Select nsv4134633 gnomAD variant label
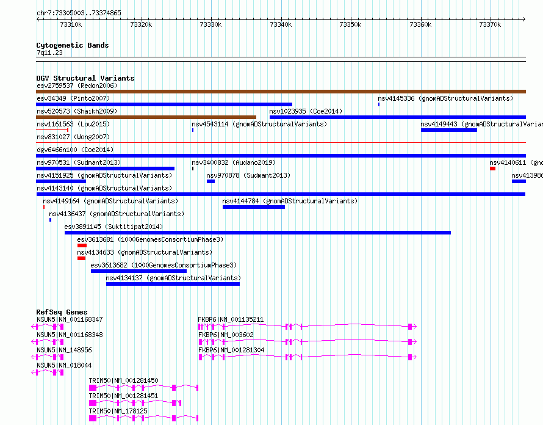 tap(145, 252)
